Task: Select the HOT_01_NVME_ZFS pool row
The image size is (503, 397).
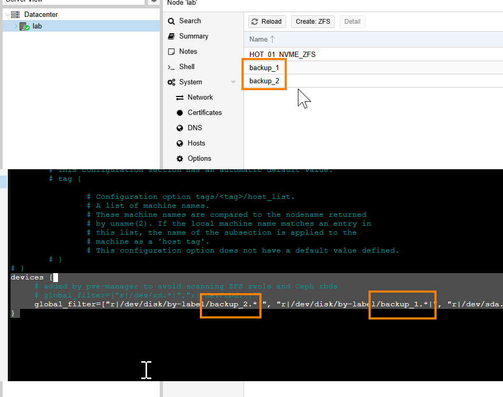Action: [283, 54]
